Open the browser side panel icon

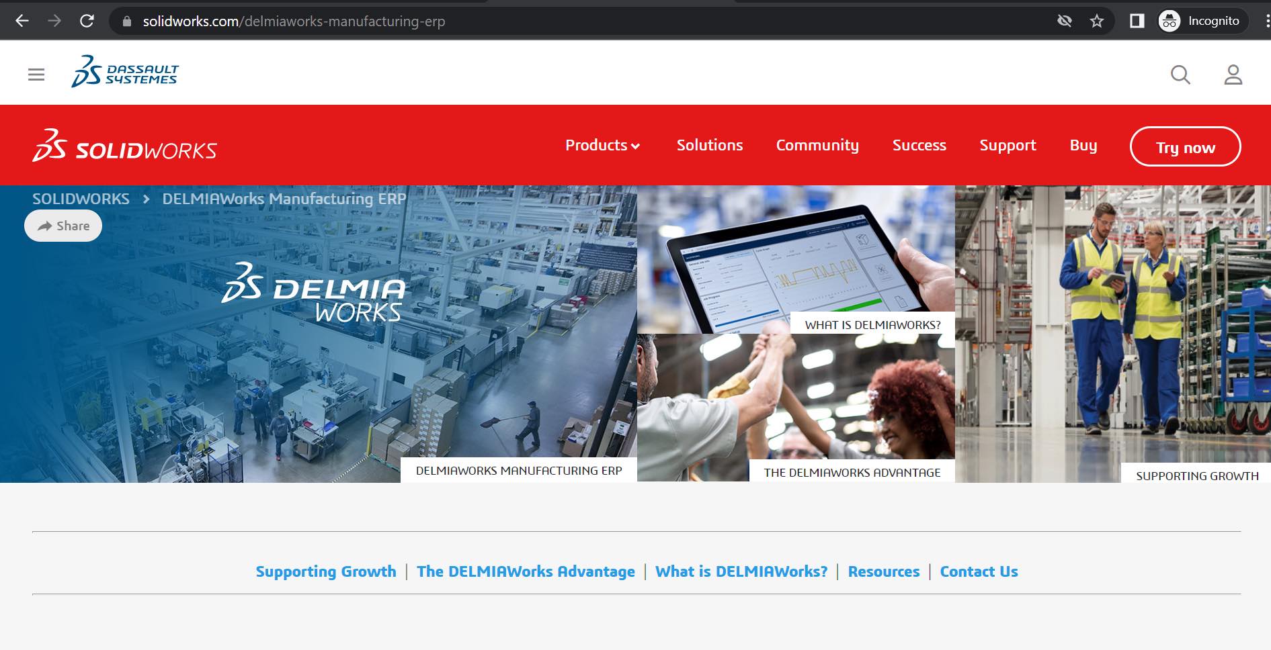pos(1137,21)
